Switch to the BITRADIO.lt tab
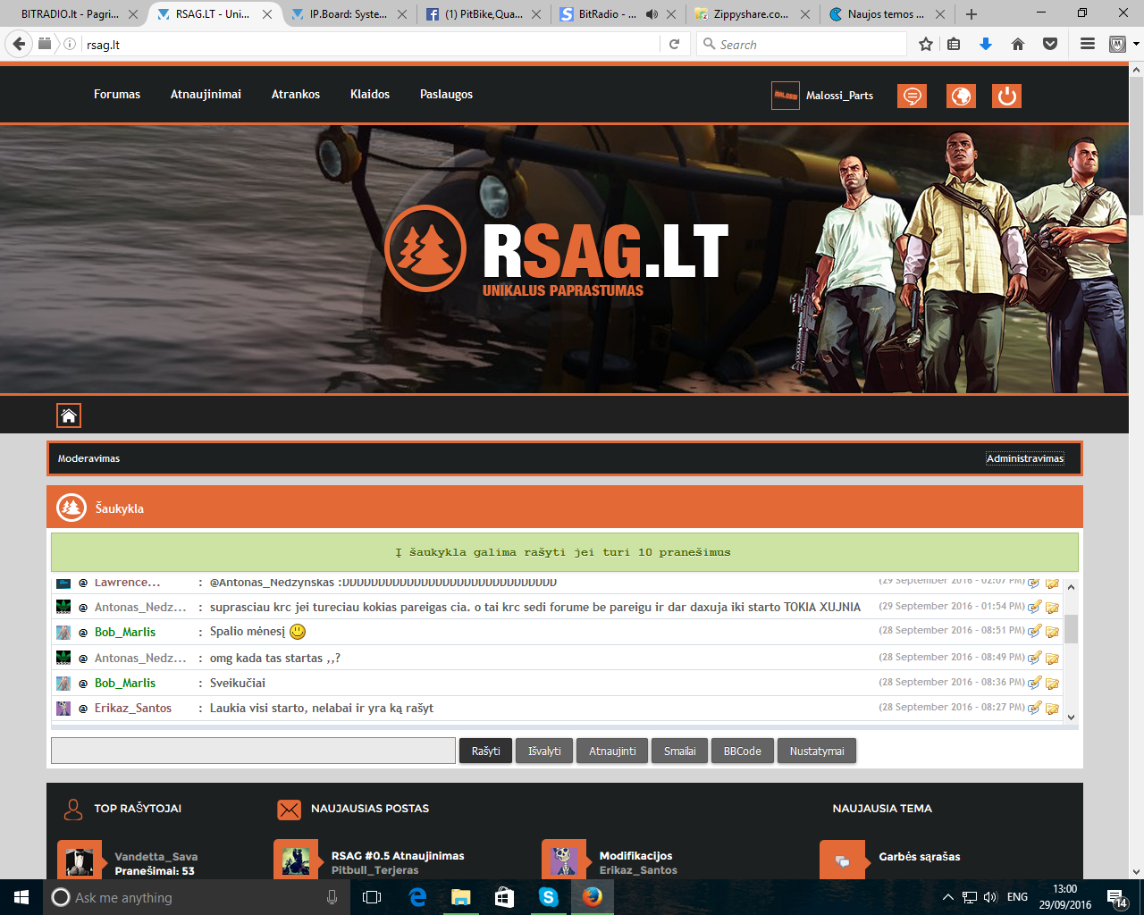 click(71, 14)
